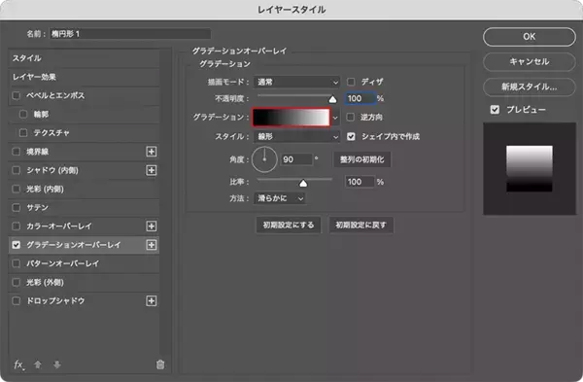Screen dimensions: 583x382
Task: Click the キャンセル button
Action: pos(530,62)
